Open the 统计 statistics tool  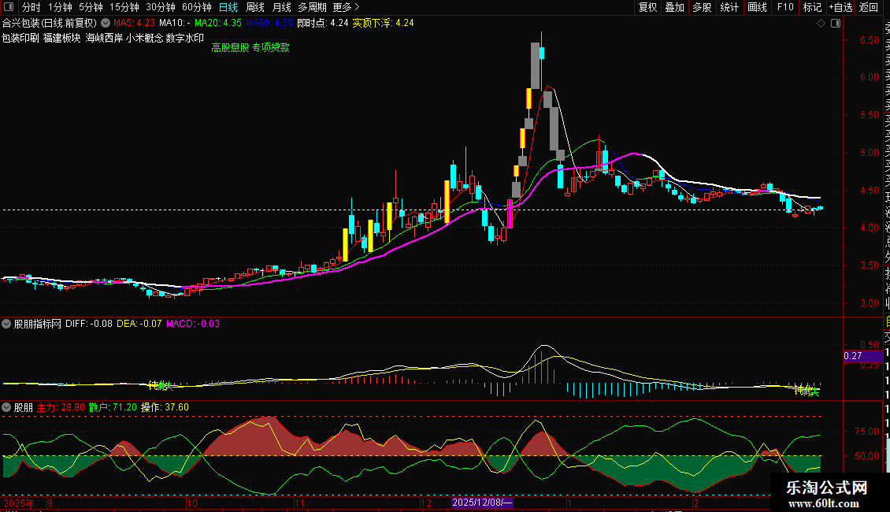729,7
